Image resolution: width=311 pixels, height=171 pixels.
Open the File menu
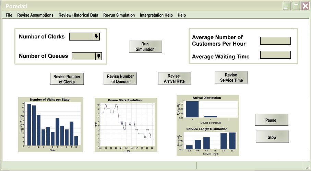9,15
